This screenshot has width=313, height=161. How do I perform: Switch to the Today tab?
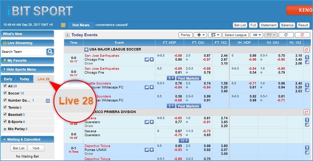24,79
